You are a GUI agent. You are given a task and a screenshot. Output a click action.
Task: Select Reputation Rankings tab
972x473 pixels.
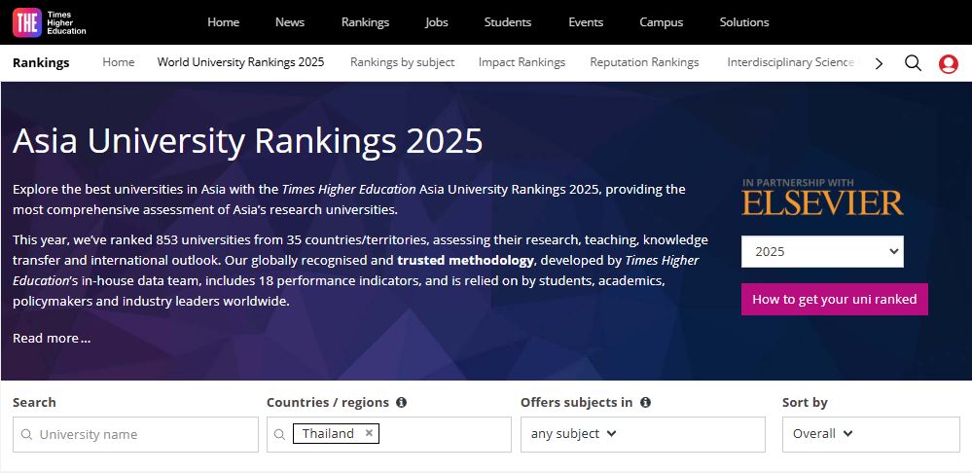click(x=644, y=62)
